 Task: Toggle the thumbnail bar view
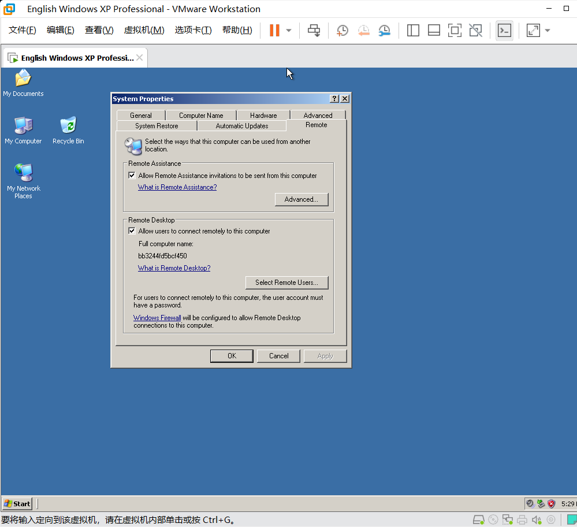click(x=434, y=31)
